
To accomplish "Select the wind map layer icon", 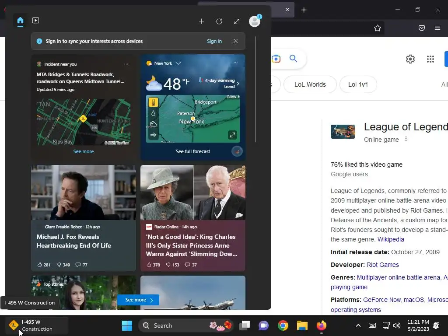I will tap(154, 135).
